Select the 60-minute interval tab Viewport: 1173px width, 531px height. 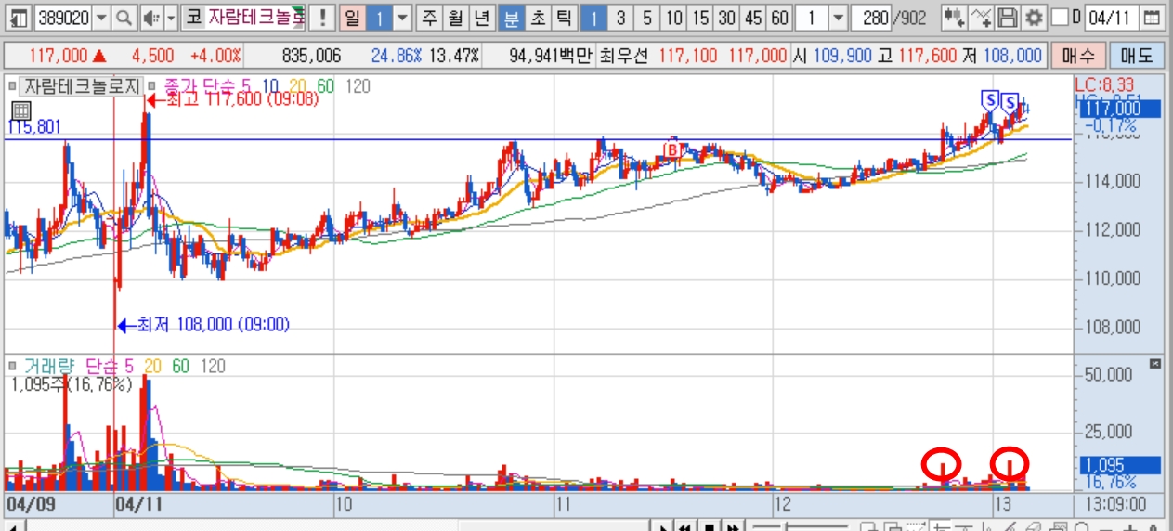780,17
